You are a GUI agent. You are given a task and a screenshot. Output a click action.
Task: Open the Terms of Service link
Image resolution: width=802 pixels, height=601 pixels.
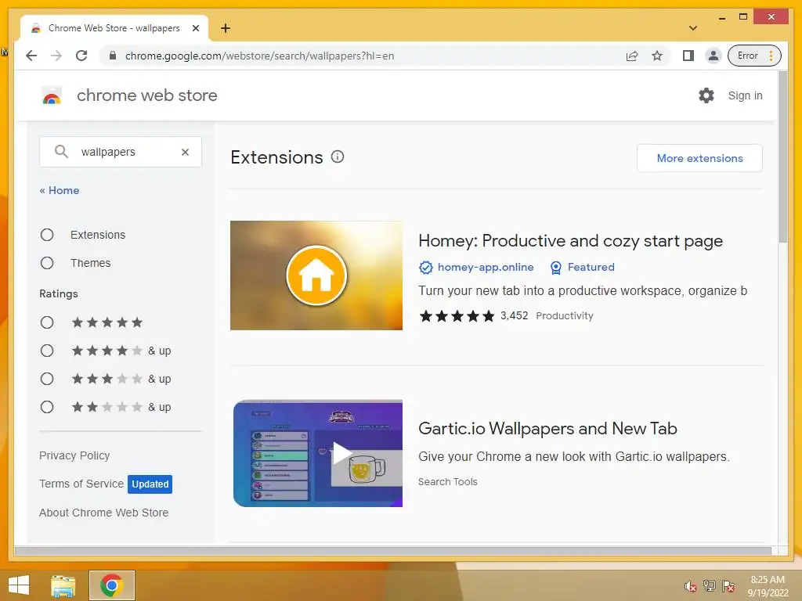[81, 484]
